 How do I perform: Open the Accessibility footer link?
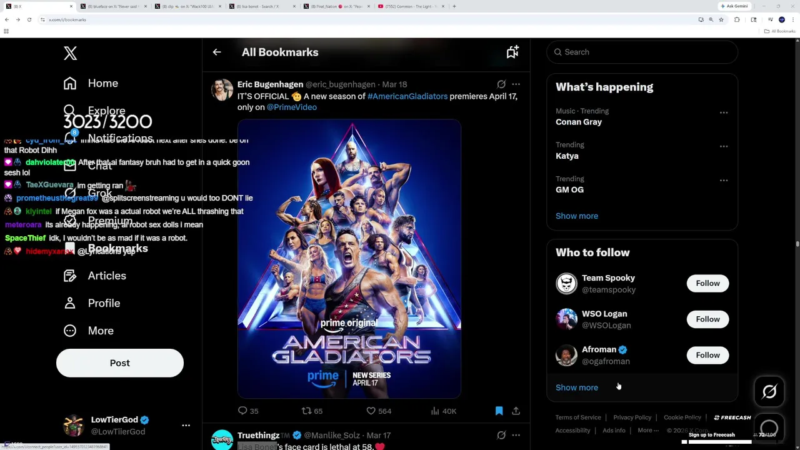click(x=572, y=431)
